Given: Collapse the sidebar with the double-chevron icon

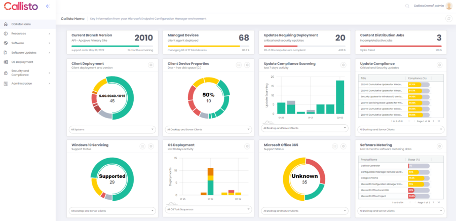Looking at the screenshot, I should click(x=48, y=6).
